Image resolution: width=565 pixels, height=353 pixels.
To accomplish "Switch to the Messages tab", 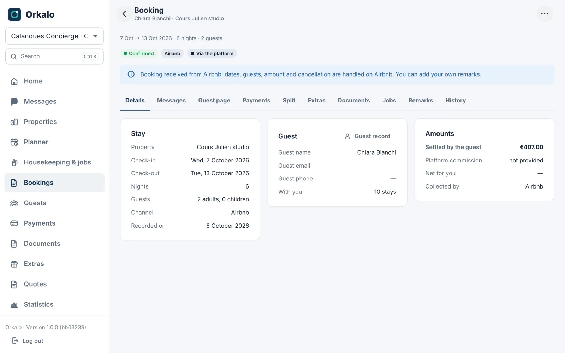I will coord(171,101).
